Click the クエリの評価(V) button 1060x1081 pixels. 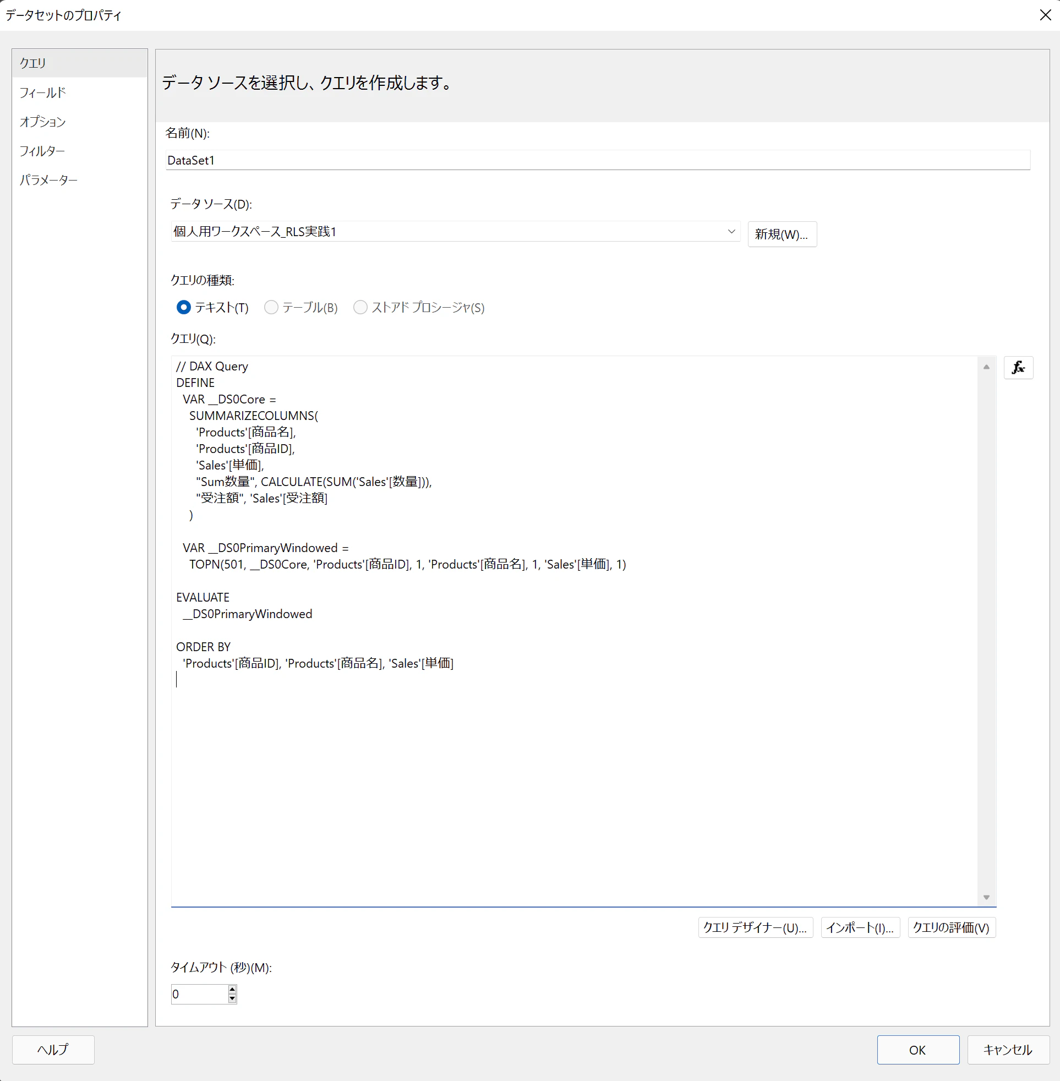(951, 927)
